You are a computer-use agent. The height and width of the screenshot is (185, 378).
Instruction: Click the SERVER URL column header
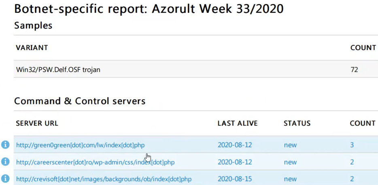37,123
